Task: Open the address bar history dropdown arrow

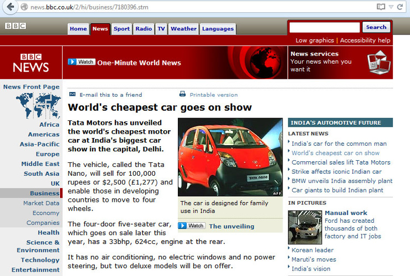Action: pyautogui.click(x=391, y=7)
